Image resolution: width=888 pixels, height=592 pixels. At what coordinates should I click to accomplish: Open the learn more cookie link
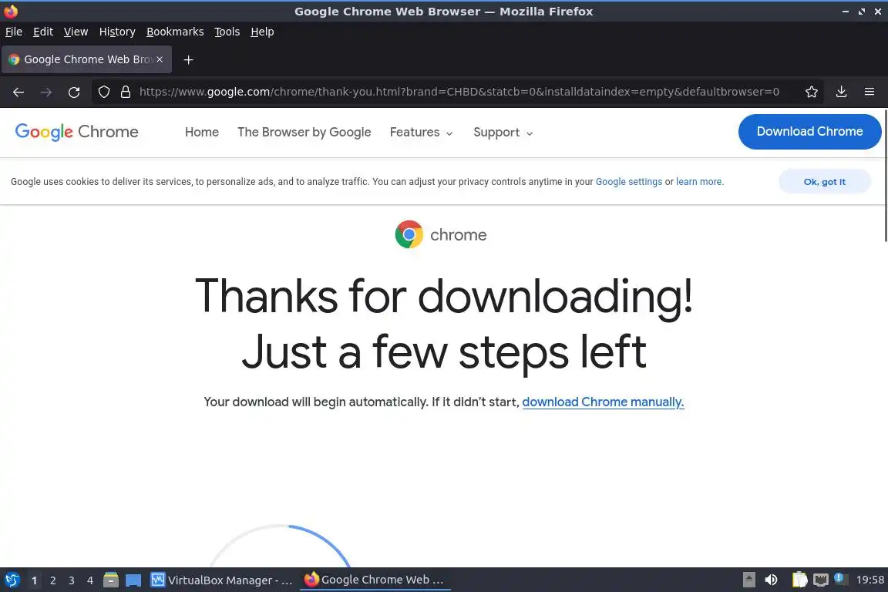point(699,182)
